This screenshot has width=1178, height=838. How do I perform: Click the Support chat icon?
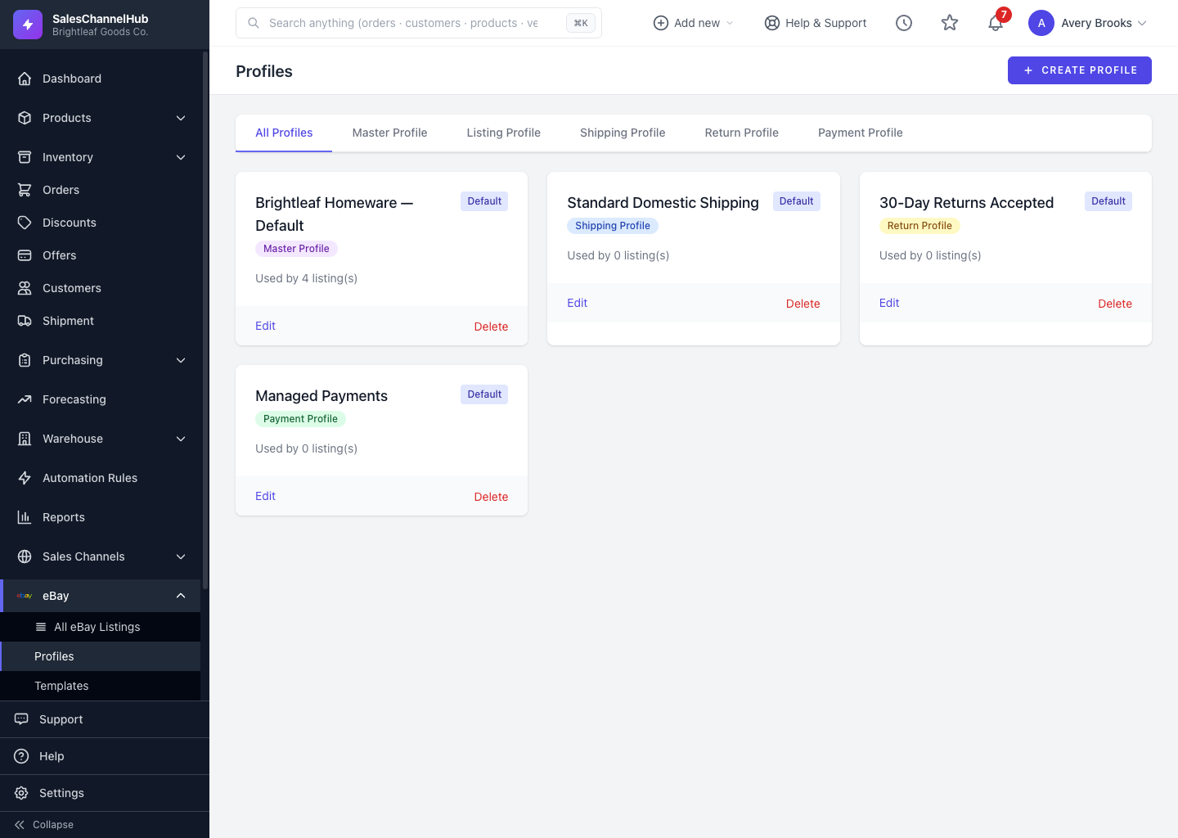coord(21,719)
